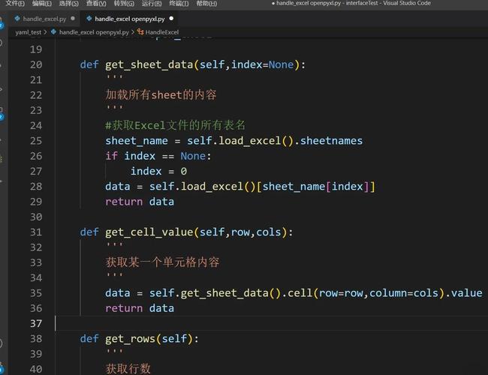Expand breadcrumb chevron after yaml_test
The width and height of the screenshot is (488, 375).
coord(46,32)
